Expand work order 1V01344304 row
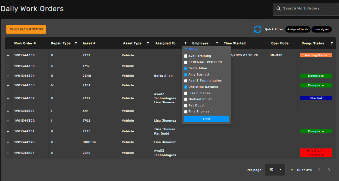 tap(8, 76)
